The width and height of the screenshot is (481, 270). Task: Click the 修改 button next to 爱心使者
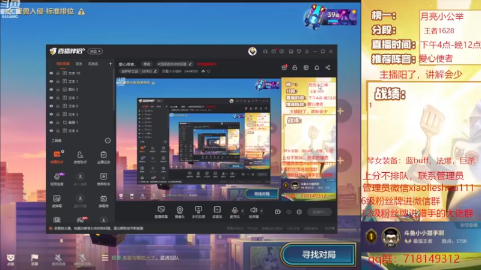click(147, 64)
